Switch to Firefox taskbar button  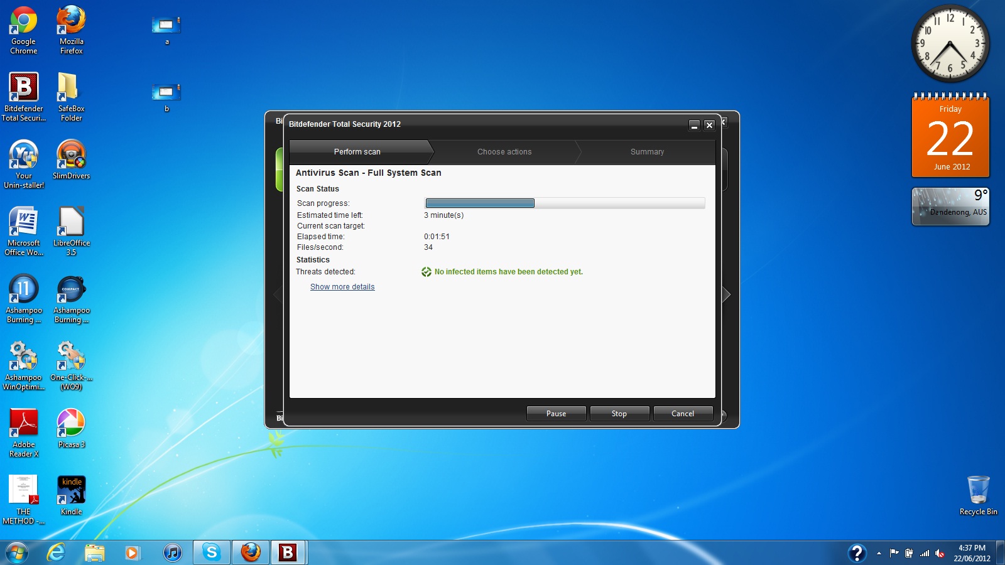251,552
